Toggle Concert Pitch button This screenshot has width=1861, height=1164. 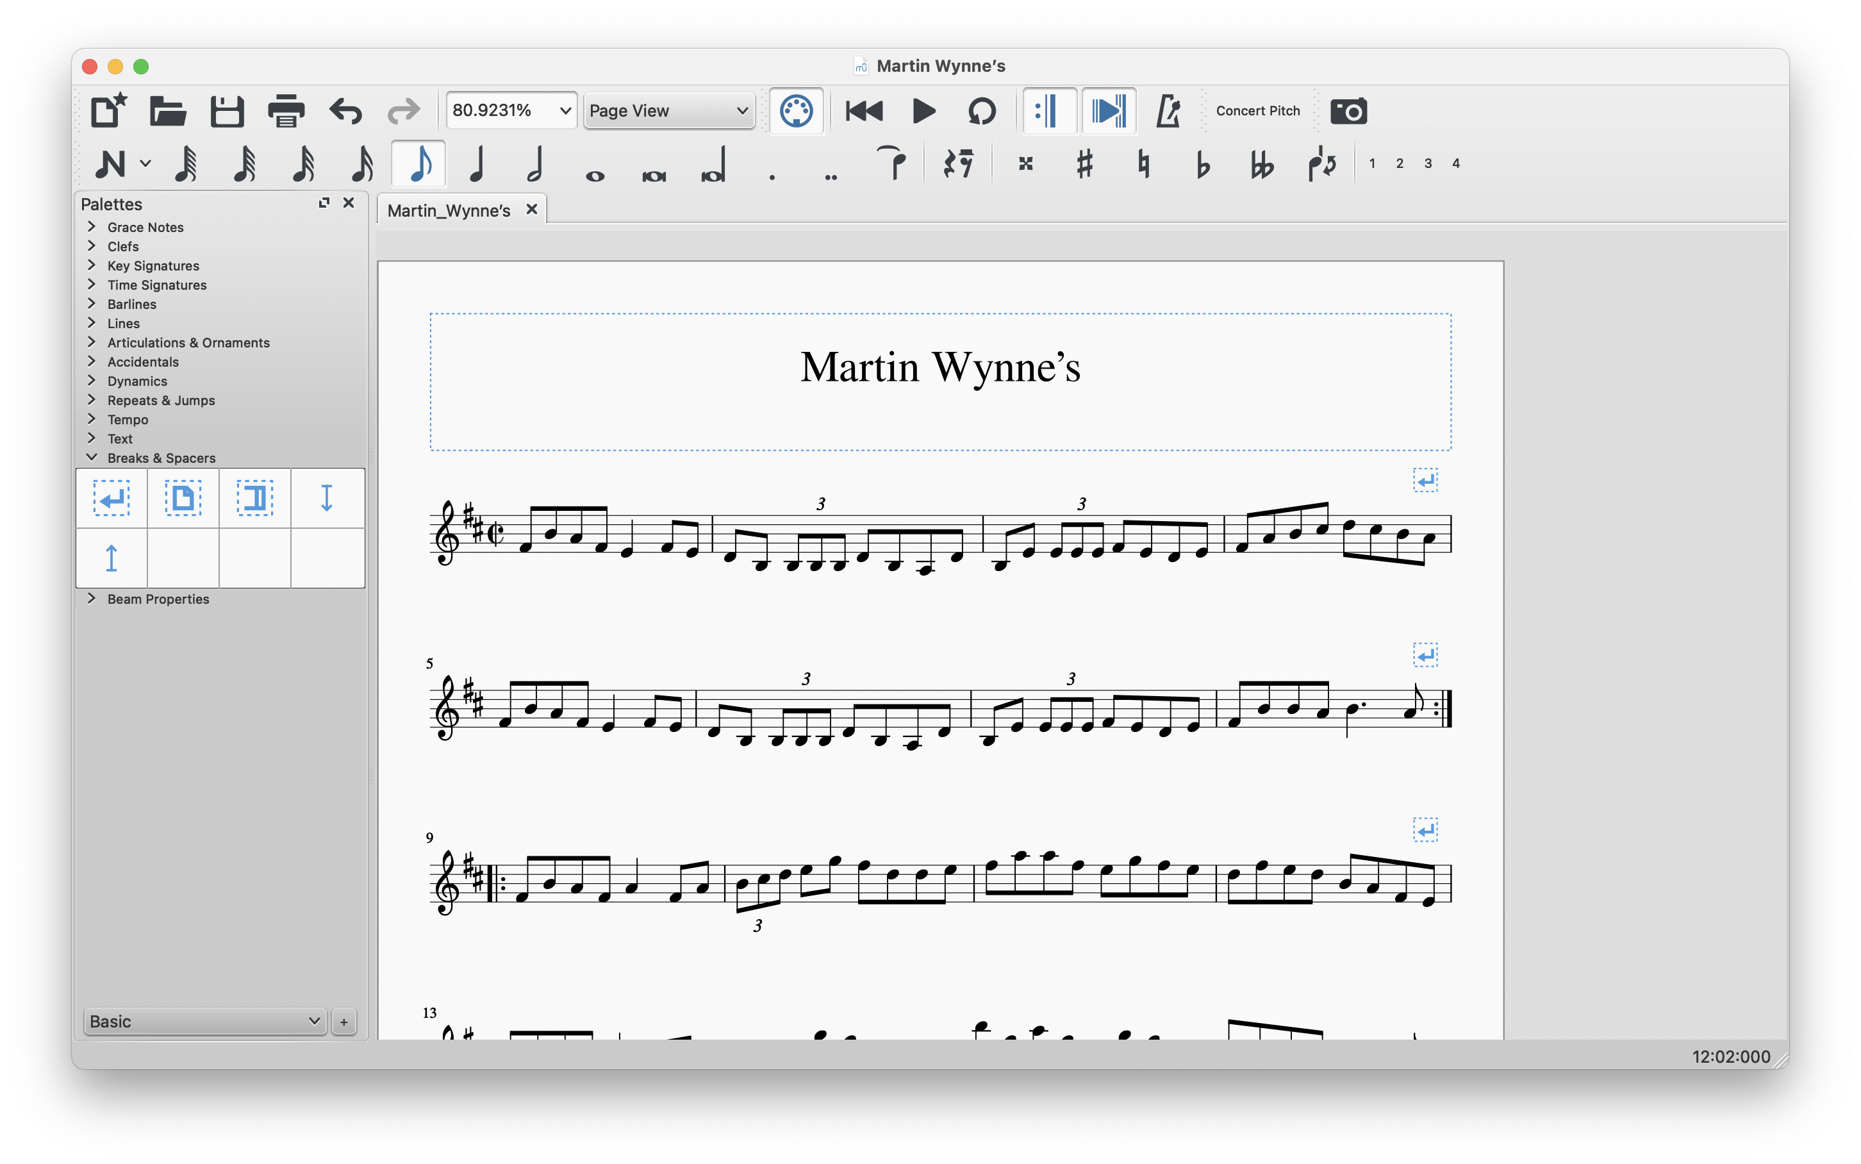[1257, 111]
